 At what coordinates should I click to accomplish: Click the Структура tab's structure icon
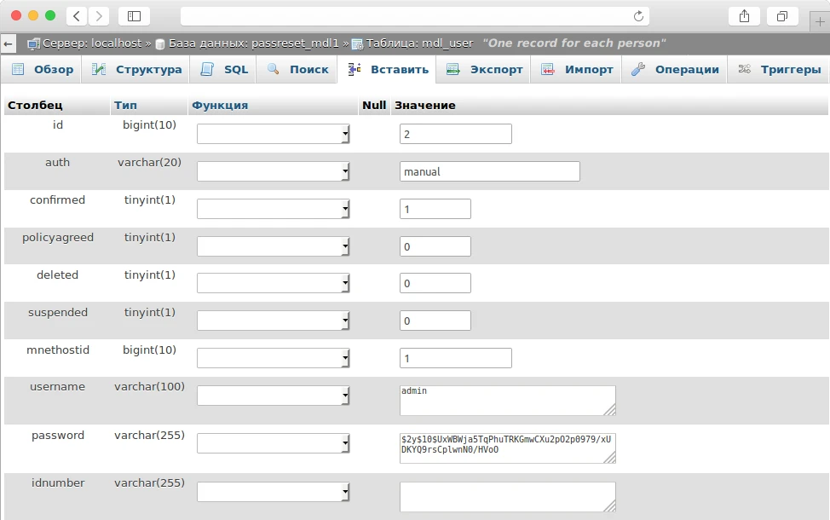pyautogui.click(x=98, y=69)
